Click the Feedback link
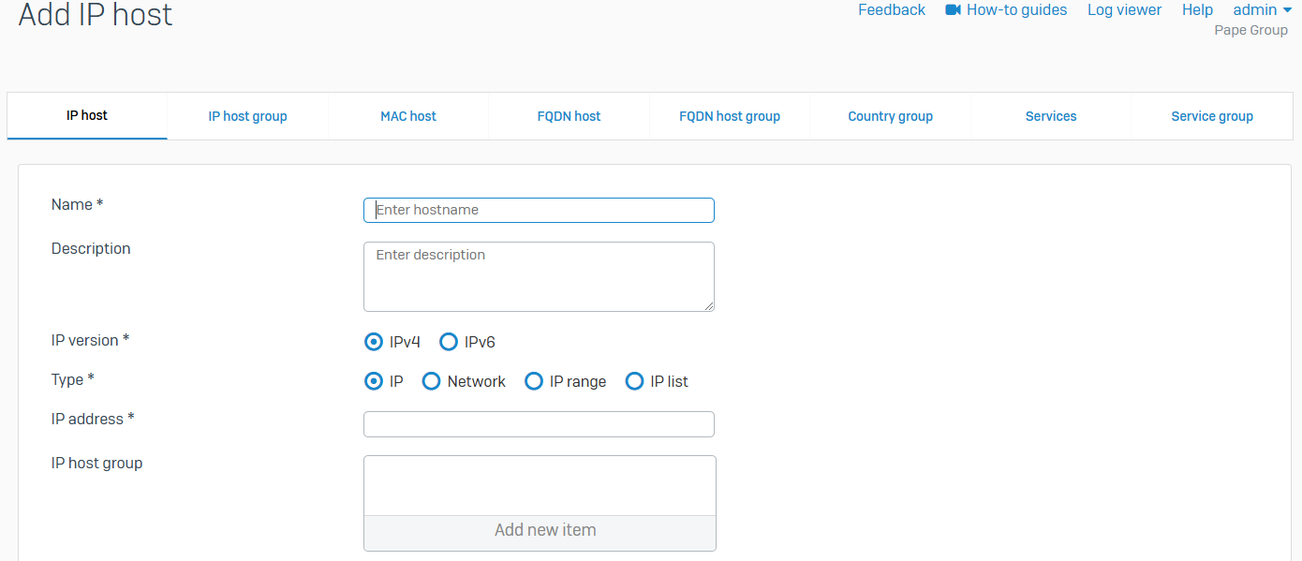Viewport: 1302px width, 561px height. (891, 10)
